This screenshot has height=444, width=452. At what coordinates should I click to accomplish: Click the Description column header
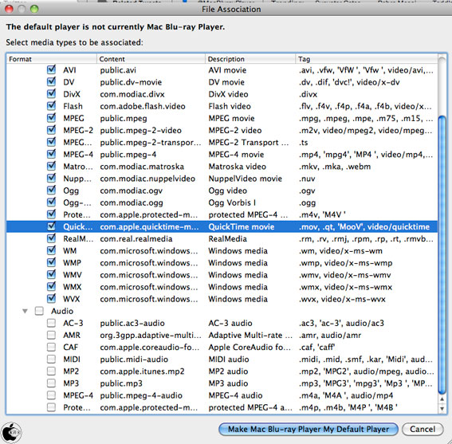(250, 59)
